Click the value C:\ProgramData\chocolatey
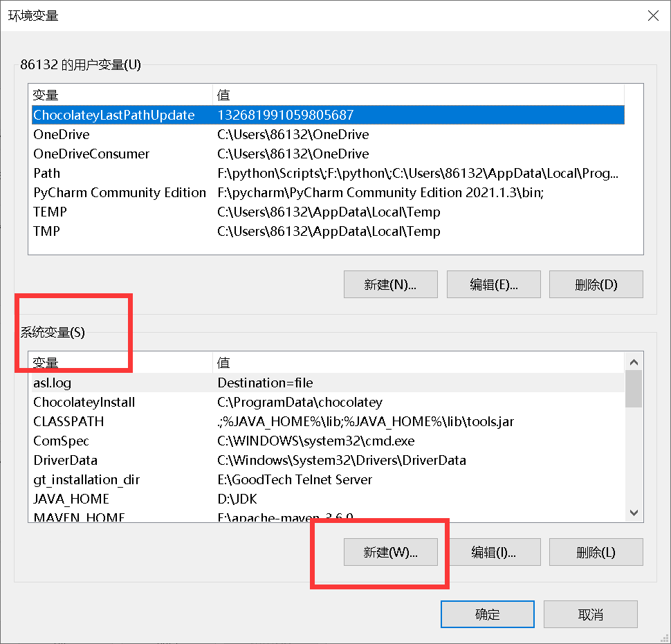 pyautogui.click(x=300, y=402)
